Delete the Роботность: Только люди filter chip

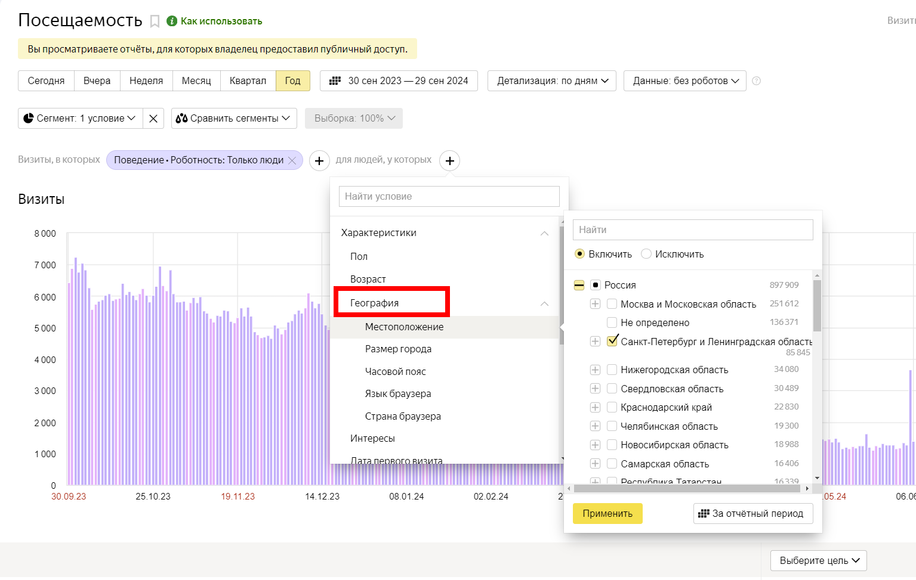[x=292, y=160]
